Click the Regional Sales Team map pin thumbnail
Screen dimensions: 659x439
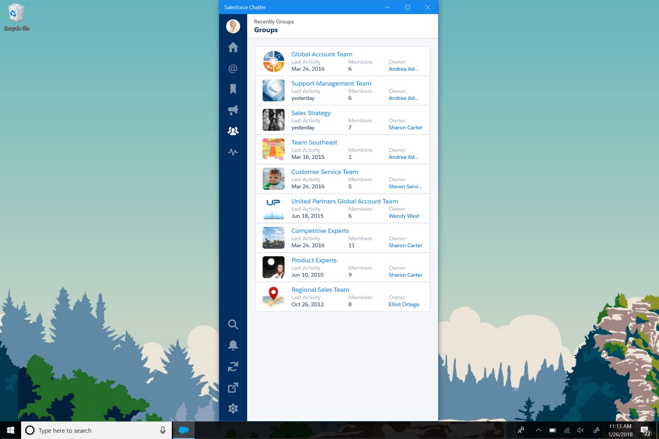pos(273,297)
